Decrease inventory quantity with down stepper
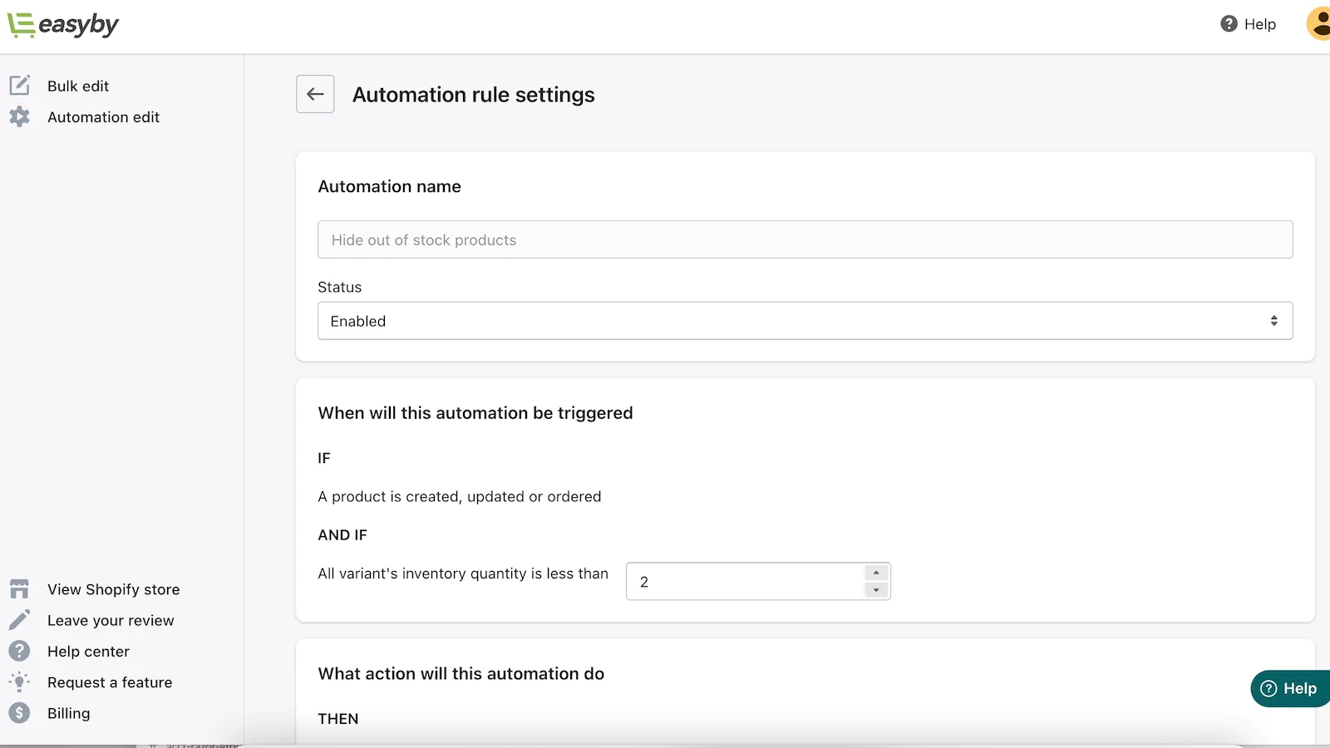The height and width of the screenshot is (748, 1330). (x=876, y=590)
